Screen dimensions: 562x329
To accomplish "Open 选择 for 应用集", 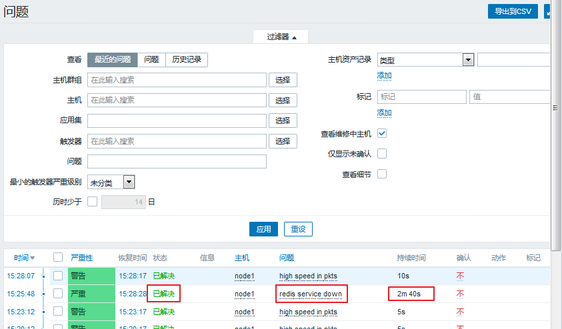I will point(283,121).
